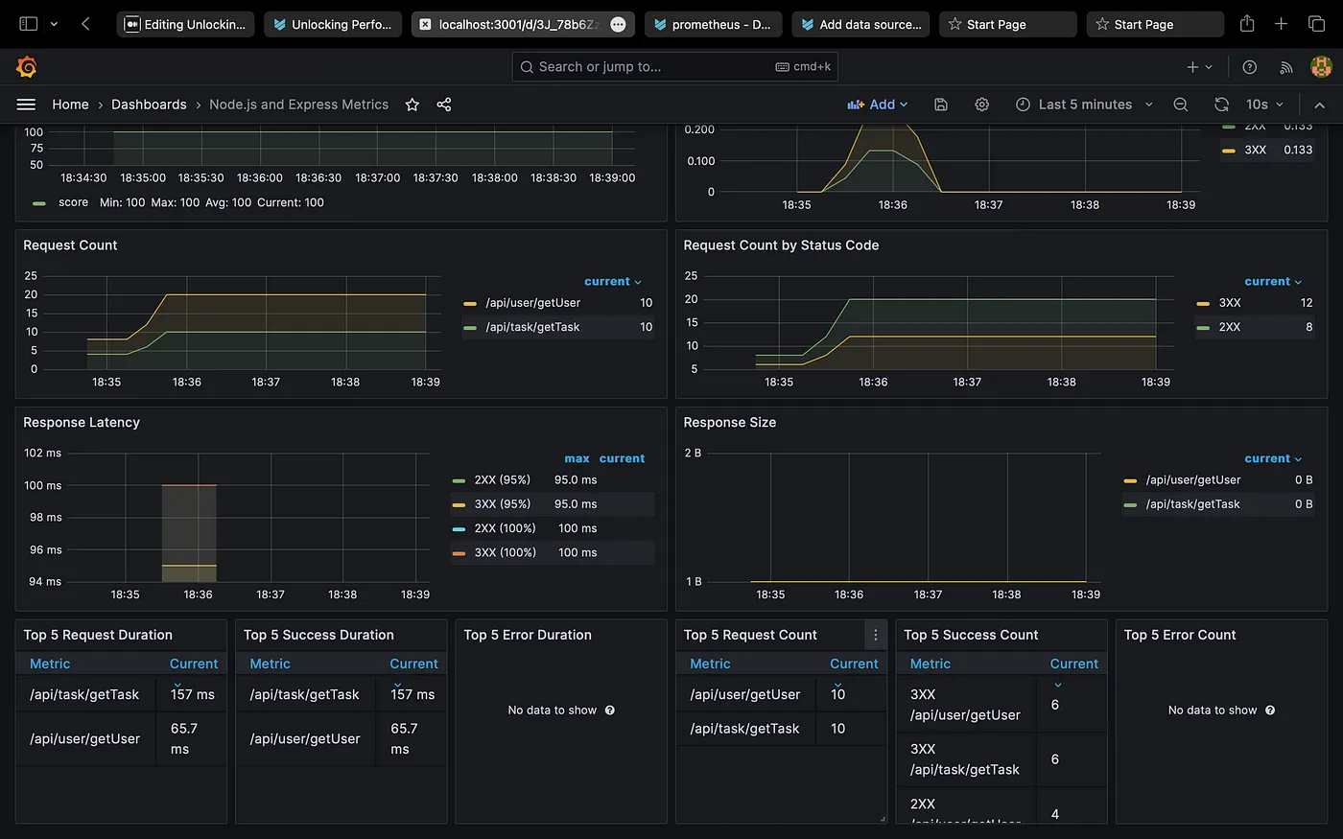Show the browser tab overview
Viewport: 1343px width, 839px height.
[1316, 24]
